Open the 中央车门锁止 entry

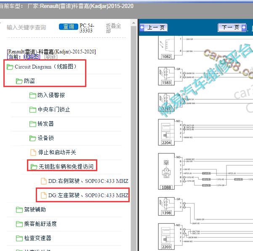pos(54,109)
